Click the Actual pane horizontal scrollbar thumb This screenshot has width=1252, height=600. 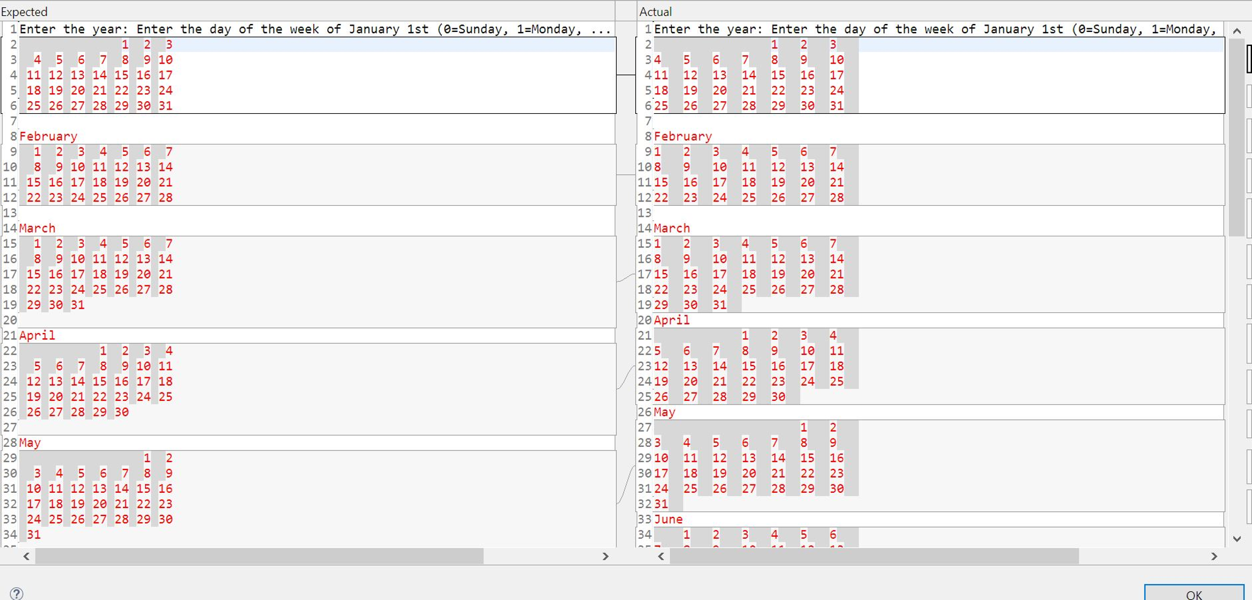tap(874, 557)
